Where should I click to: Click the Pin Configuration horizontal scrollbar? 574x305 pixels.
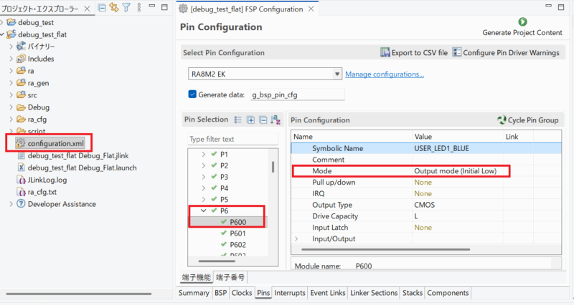385,249
